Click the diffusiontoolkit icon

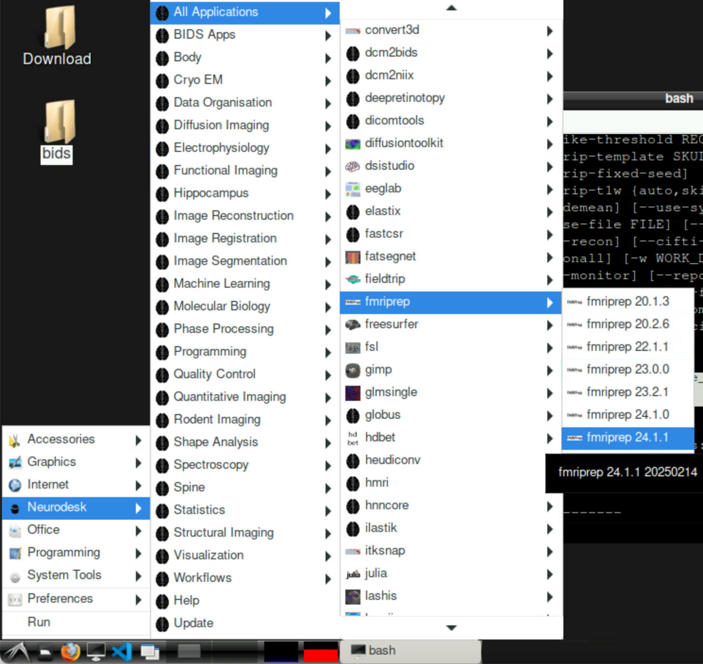tap(353, 144)
